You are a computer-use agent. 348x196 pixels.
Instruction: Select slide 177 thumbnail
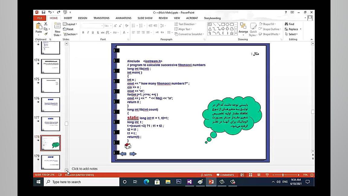(x=50, y=124)
